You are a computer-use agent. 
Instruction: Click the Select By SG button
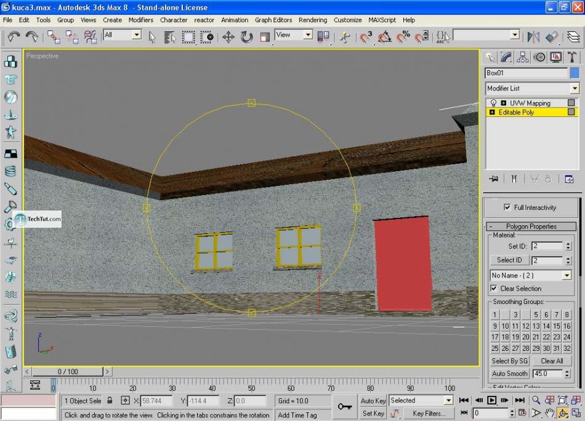pos(510,361)
